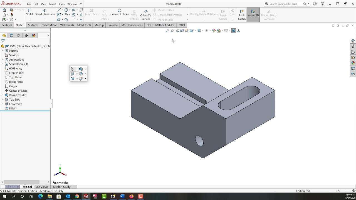Image resolution: width=356 pixels, height=200 pixels.
Task: Open Firefox from the Windows taskbar
Action: [x=131, y=196]
